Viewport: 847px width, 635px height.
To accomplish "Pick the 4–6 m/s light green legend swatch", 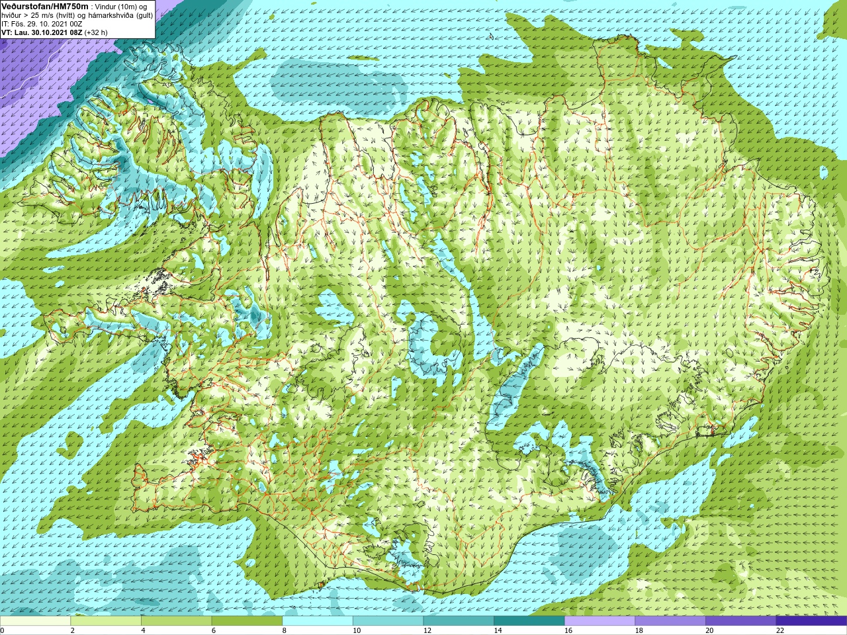I will pyautogui.click(x=176, y=620).
